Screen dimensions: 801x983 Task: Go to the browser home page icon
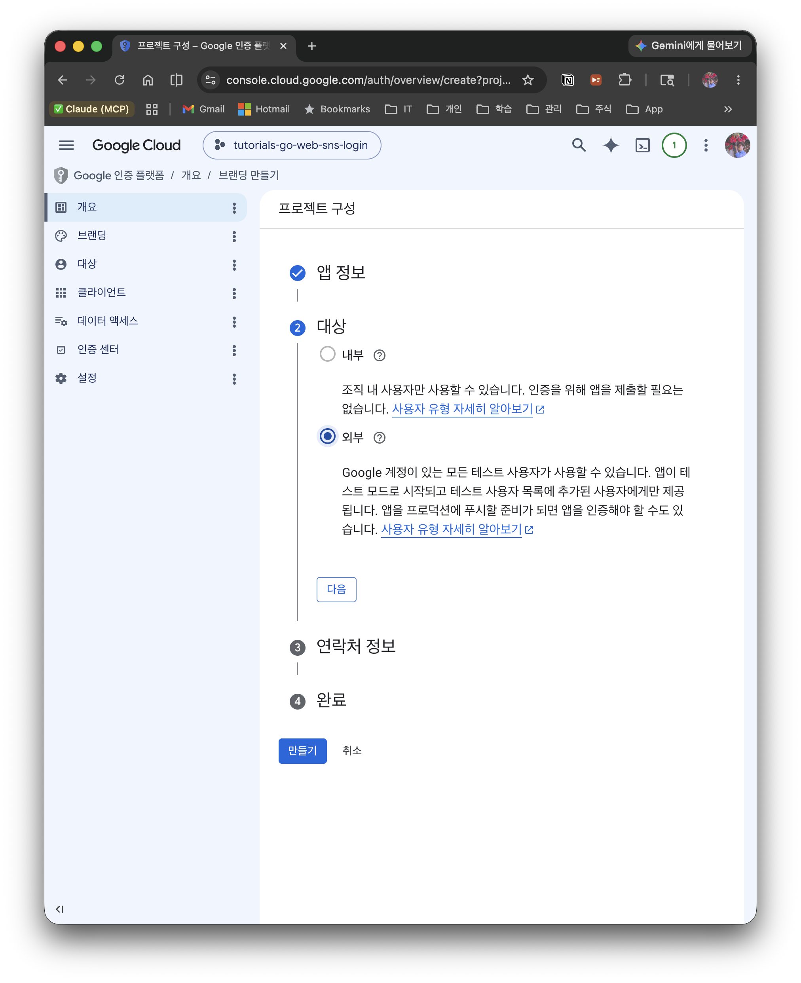148,80
